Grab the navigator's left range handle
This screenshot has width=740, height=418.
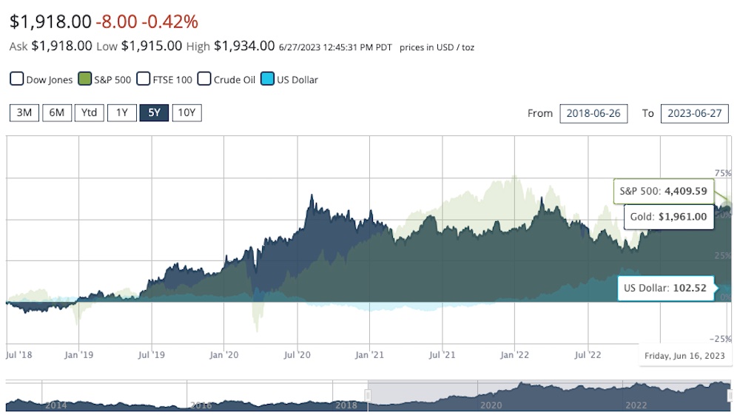click(x=368, y=395)
